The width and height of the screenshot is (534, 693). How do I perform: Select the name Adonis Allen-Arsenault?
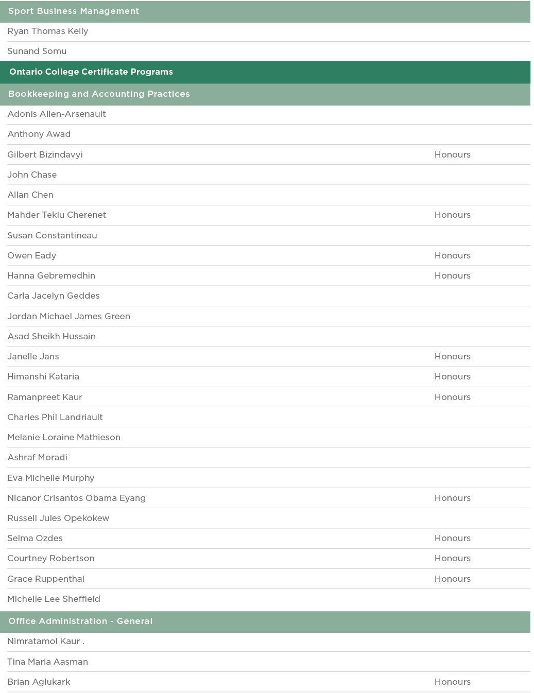click(57, 114)
